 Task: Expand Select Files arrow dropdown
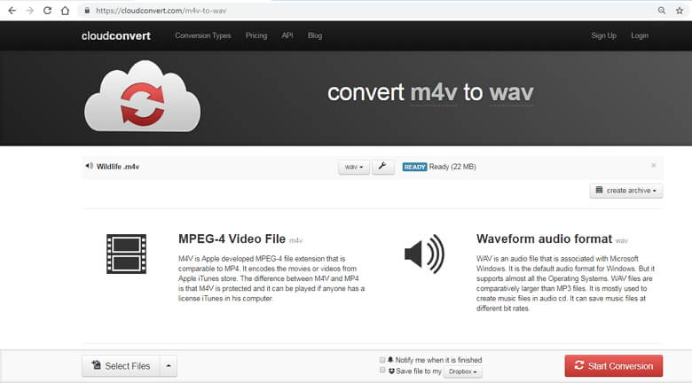(169, 366)
